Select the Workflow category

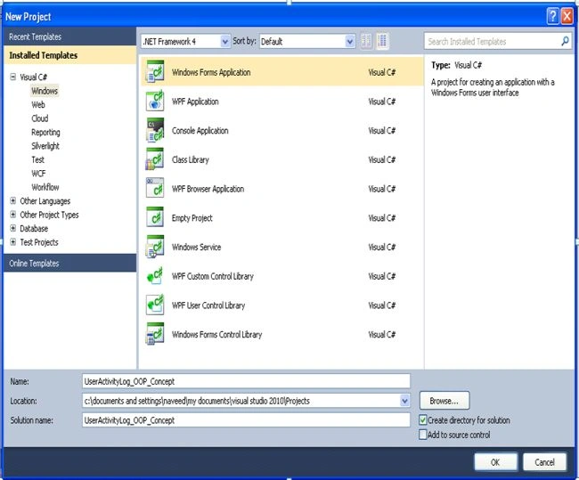[45, 187]
